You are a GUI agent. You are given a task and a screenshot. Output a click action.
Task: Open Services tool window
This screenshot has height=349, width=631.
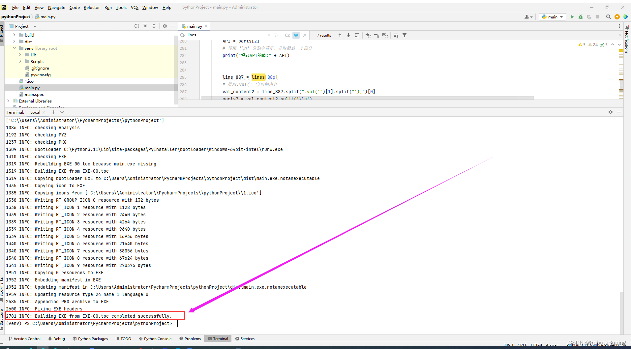pyautogui.click(x=245, y=338)
